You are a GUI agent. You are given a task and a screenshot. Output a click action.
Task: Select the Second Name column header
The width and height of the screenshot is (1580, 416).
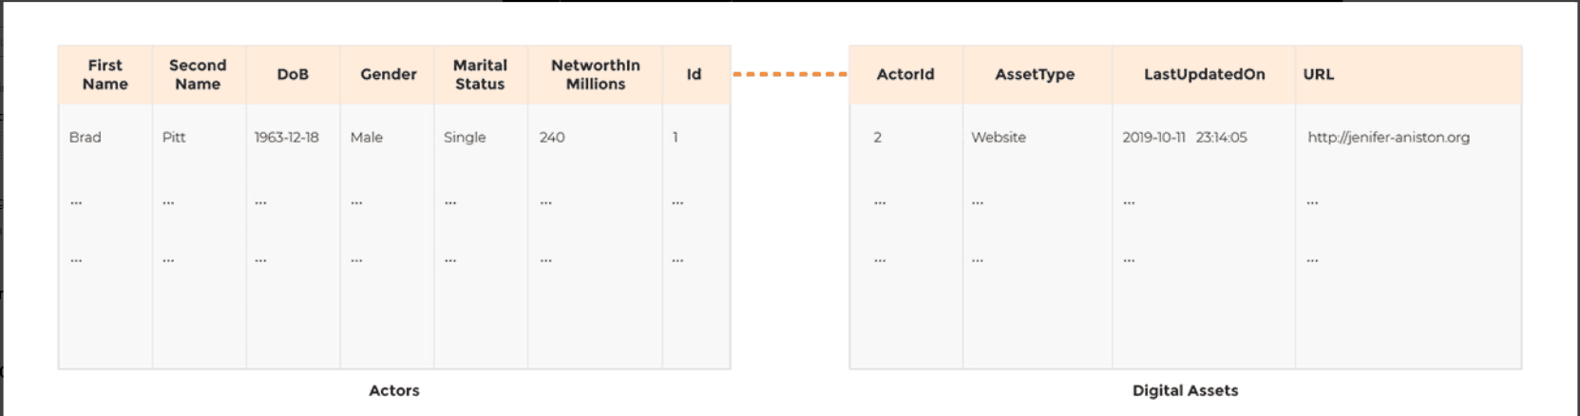point(198,74)
